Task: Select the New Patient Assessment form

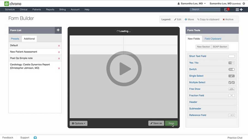Action: click(35, 52)
